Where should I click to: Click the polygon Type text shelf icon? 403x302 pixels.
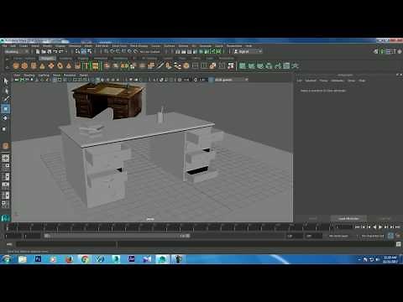pos(86,66)
